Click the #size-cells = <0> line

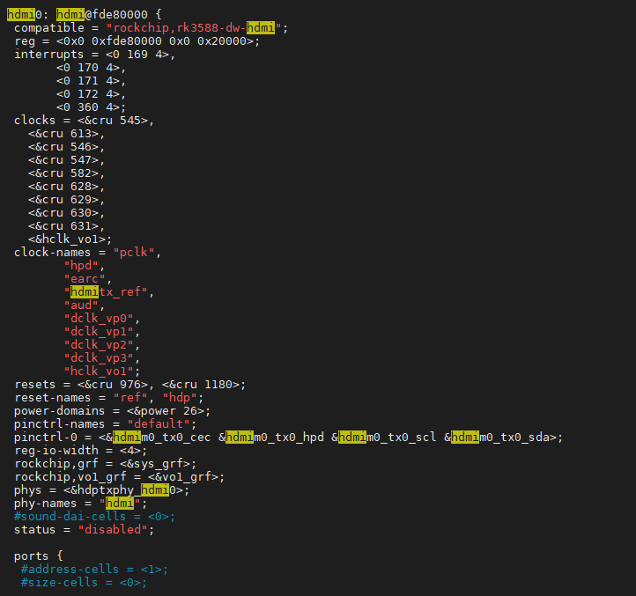pos(84,583)
